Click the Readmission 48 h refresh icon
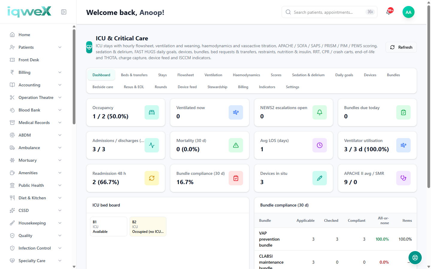The width and height of the screenshot is (431, 269). pos(152,178)
